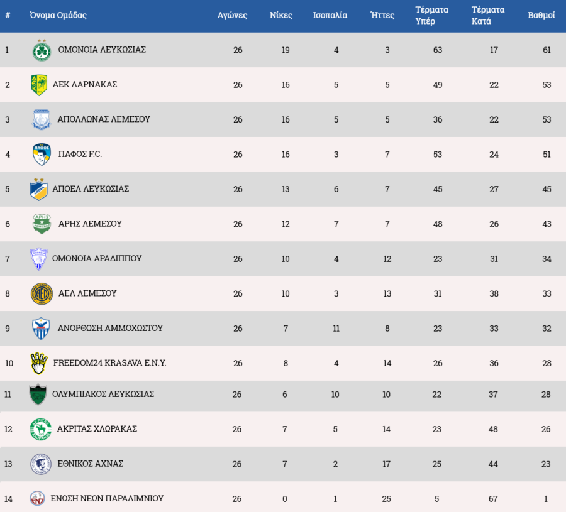Click the Ακρίτας Χλώρακας green badge
The image size is (566, 512).
click(x=40, y=429)
